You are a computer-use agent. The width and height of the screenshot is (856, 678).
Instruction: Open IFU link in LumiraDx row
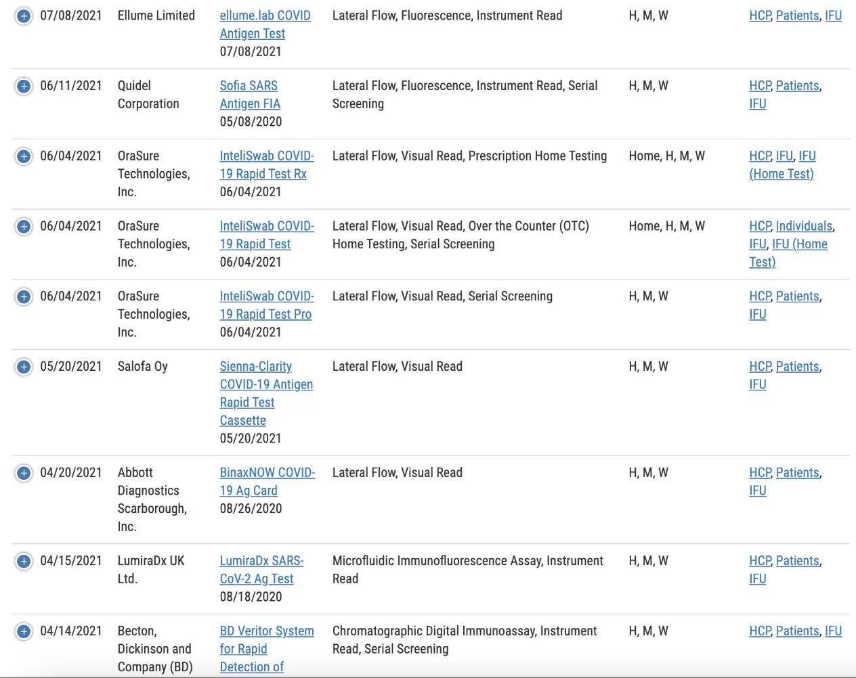758,579
